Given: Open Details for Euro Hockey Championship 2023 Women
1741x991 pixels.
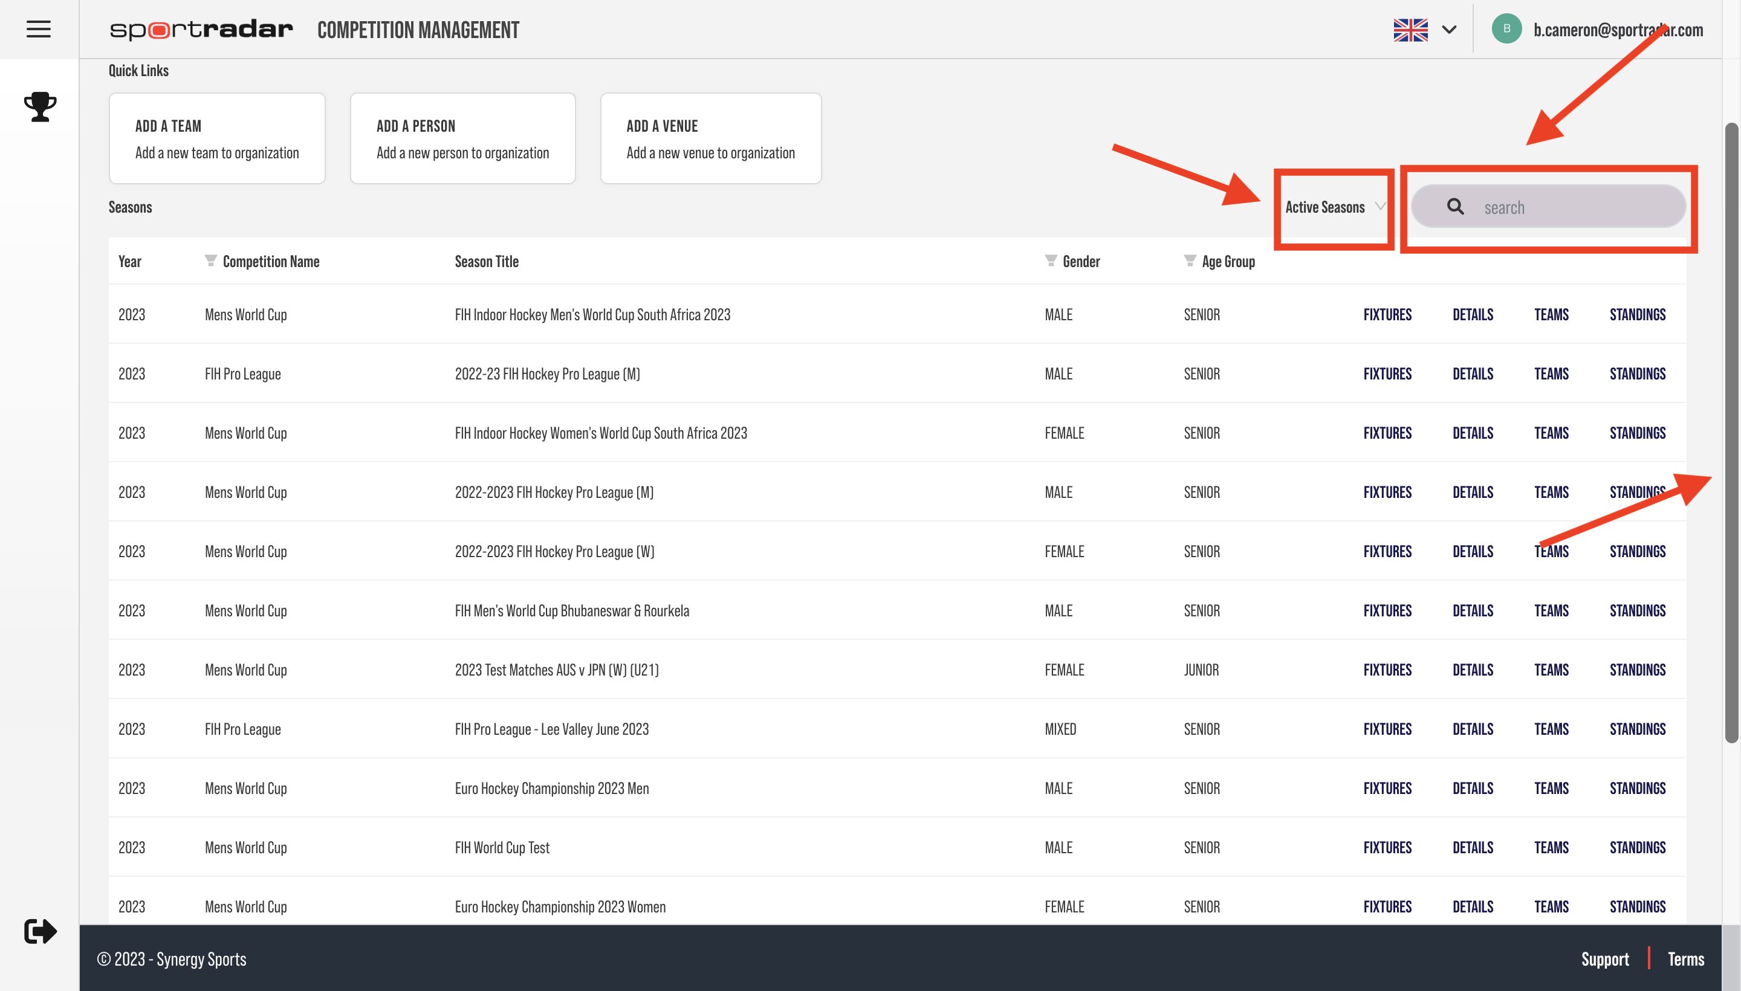Looking at the screenshot, I should click(1473, 906).
